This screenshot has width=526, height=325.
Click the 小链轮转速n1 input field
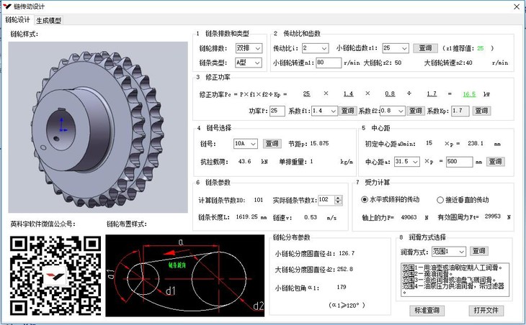coord(329,63)
